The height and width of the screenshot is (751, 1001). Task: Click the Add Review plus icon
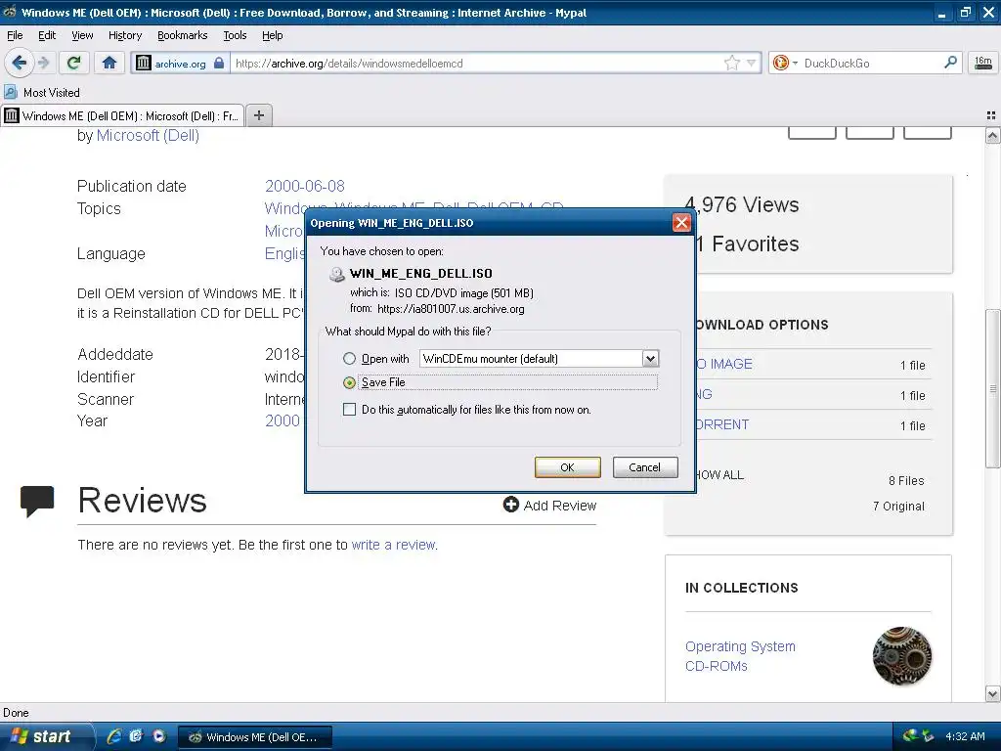click(510, 505)
